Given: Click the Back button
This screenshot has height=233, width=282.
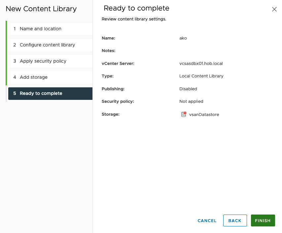Looking at the screenshot, I should 235,220.
